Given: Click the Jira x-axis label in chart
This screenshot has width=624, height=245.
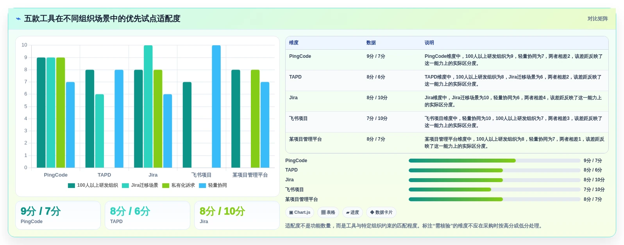Looking at the screenshot, I should coord(153,175).
